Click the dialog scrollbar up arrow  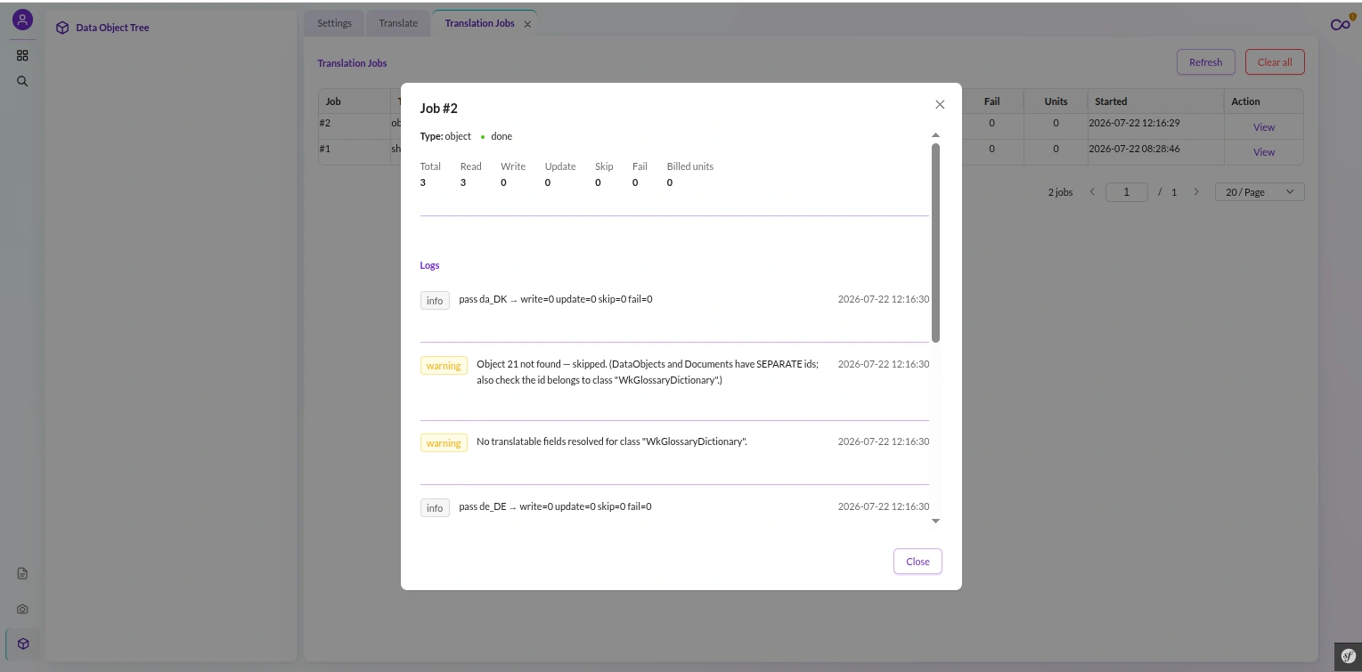pos(935,135)
